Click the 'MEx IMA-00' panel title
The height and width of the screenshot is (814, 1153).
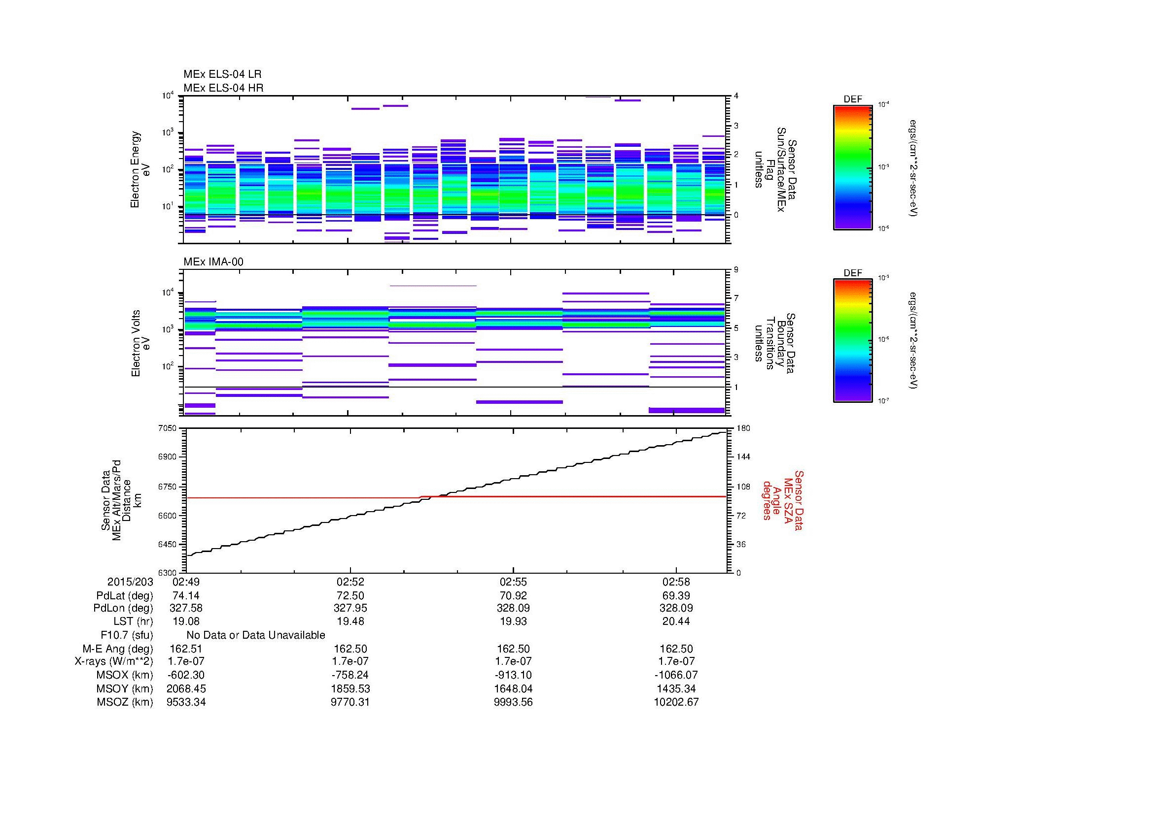click(213, 262)
